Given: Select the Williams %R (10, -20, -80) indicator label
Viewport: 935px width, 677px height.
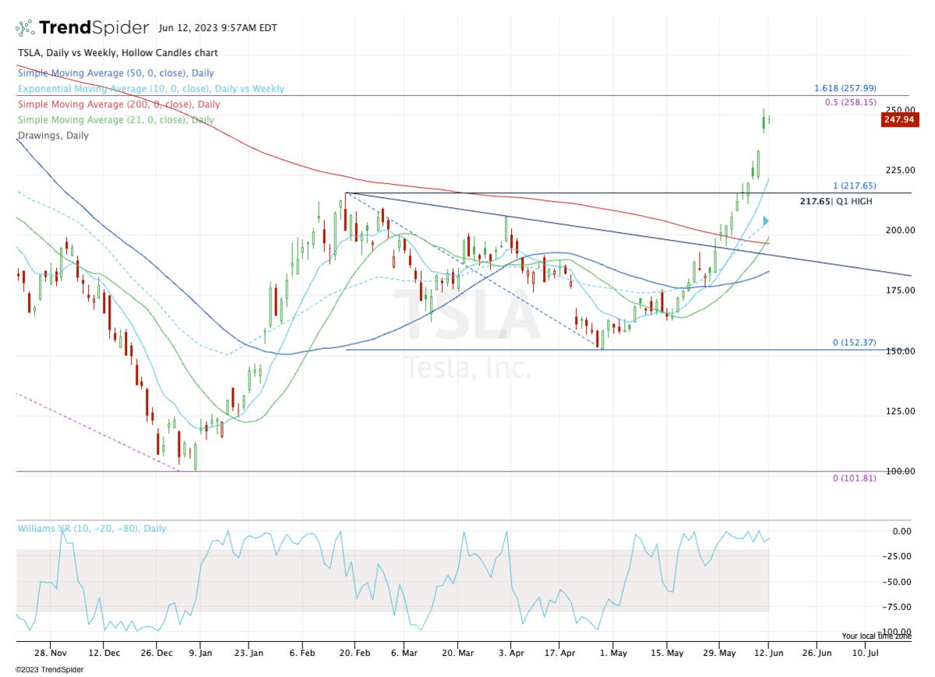Looking at the screenshot, I should point(92,528).
